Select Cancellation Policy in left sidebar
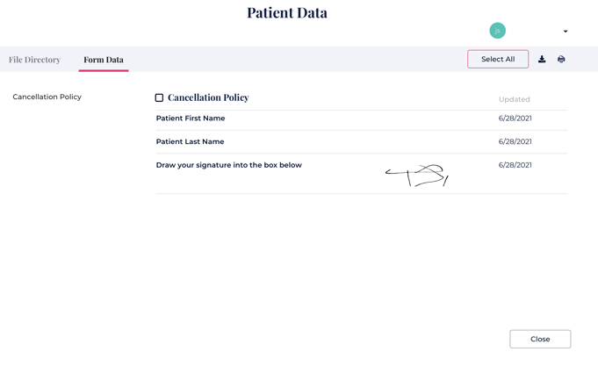 47,97
